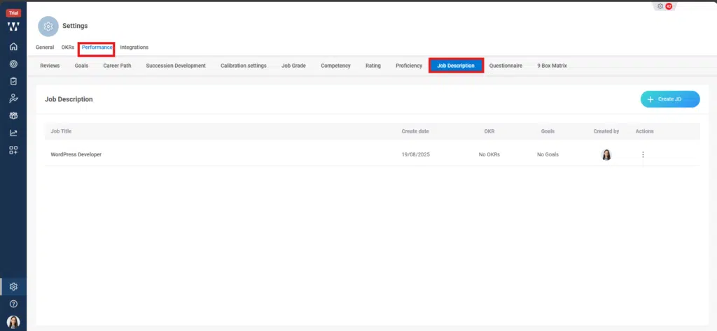
Task: Click the people group icon in sidebar
Action: pyautogui.click(x=13, y=115)
